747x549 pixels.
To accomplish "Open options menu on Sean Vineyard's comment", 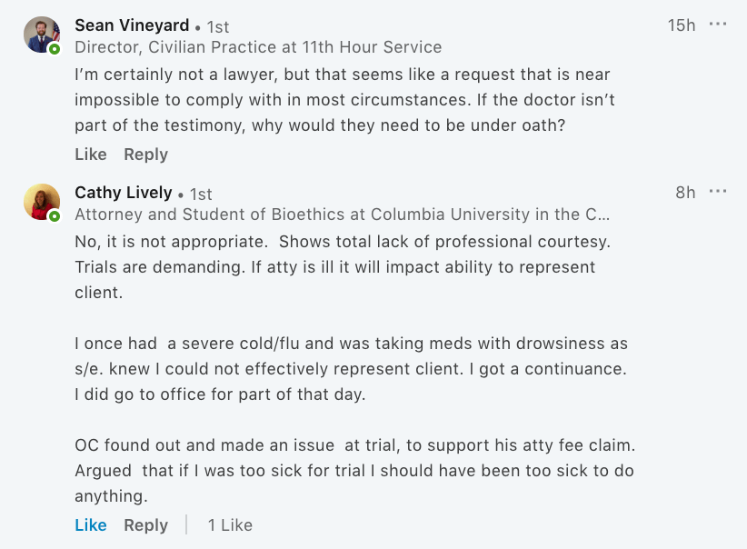I will tap(718, 25).
